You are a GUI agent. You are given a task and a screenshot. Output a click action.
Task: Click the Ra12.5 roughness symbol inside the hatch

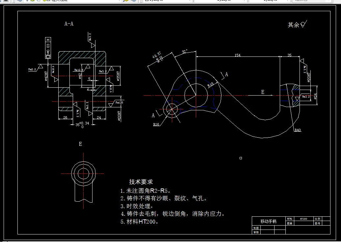click(78, 70)
